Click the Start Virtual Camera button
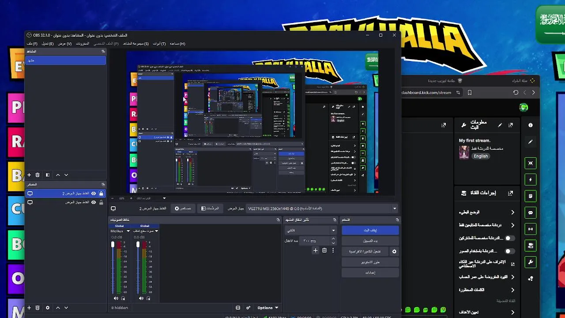Image resolution: width=565 pixels, height=318 pixels. tap(365, 251)
